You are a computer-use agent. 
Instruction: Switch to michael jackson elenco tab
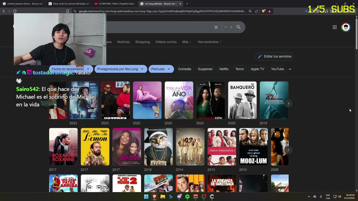click(23, 4)
